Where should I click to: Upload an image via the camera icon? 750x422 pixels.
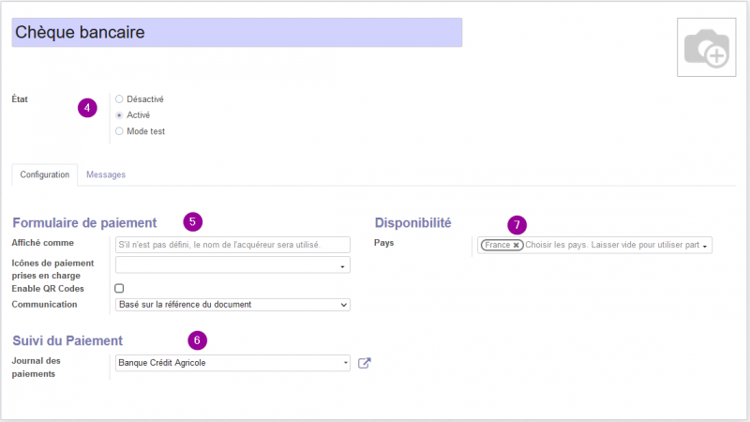(x=706, y=48)
